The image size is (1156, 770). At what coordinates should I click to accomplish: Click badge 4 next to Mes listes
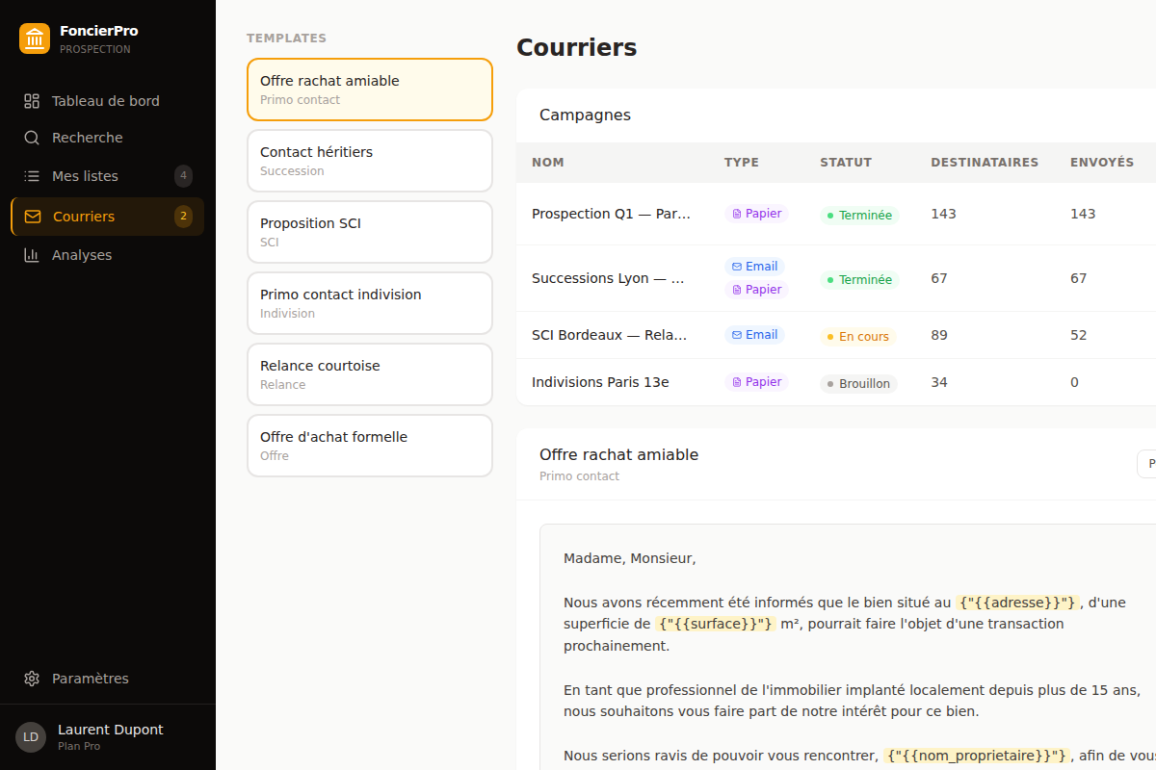(x=183, y=176)
